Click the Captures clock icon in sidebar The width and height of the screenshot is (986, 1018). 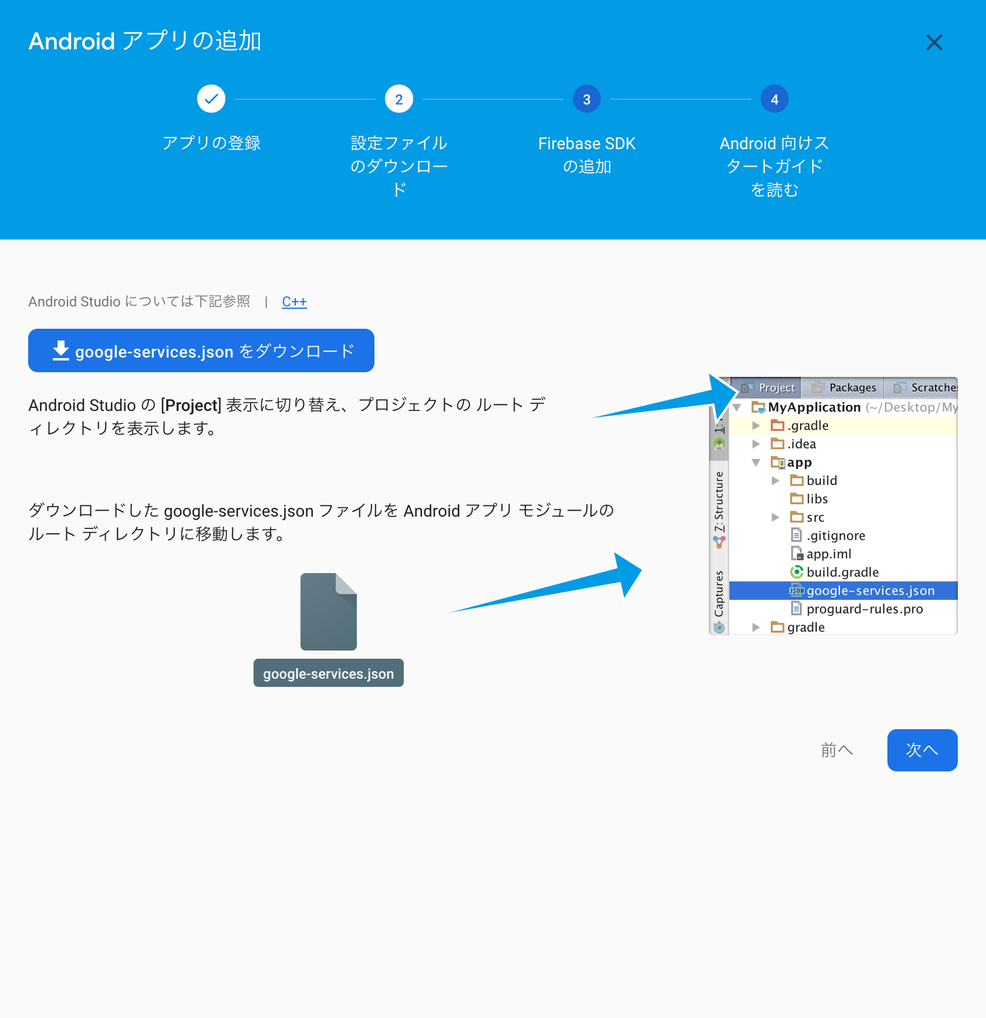coord(719,627)
